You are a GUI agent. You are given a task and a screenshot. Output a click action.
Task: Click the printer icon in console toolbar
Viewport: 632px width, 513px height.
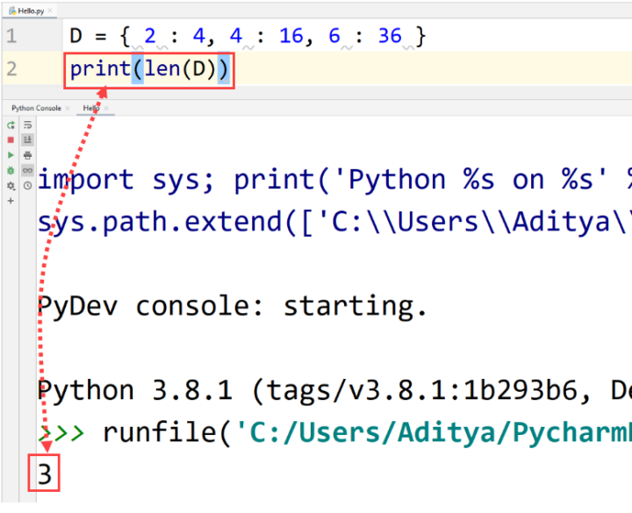(27, 155)
